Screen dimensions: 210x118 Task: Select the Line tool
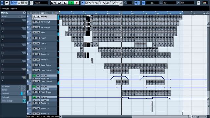(x=114, y=3)
